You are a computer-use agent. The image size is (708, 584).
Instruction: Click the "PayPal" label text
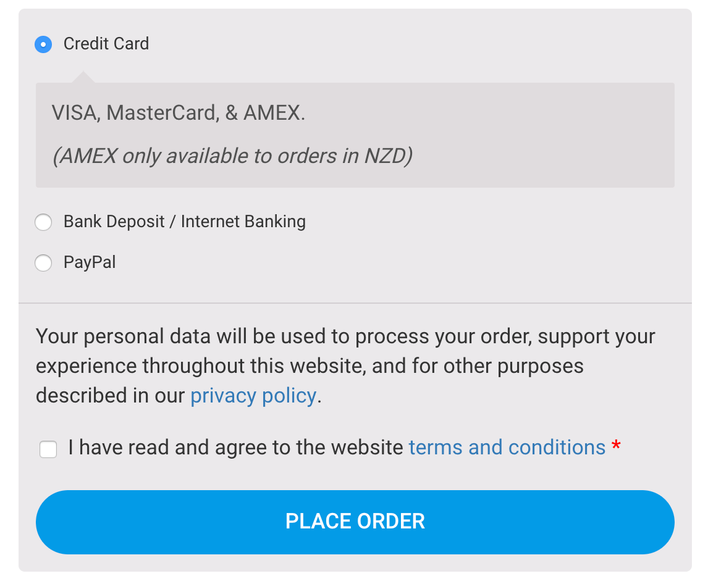click(x=90, y=262)
